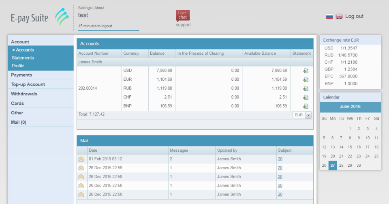Select day 30 in the calendar
This screenshot has width=389, height=204.
click(x=359, y=165)
